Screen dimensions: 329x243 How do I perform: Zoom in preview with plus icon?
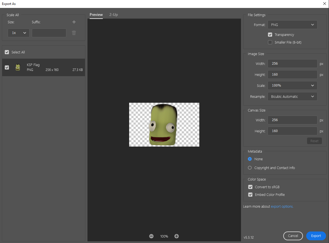coord(177,236)
